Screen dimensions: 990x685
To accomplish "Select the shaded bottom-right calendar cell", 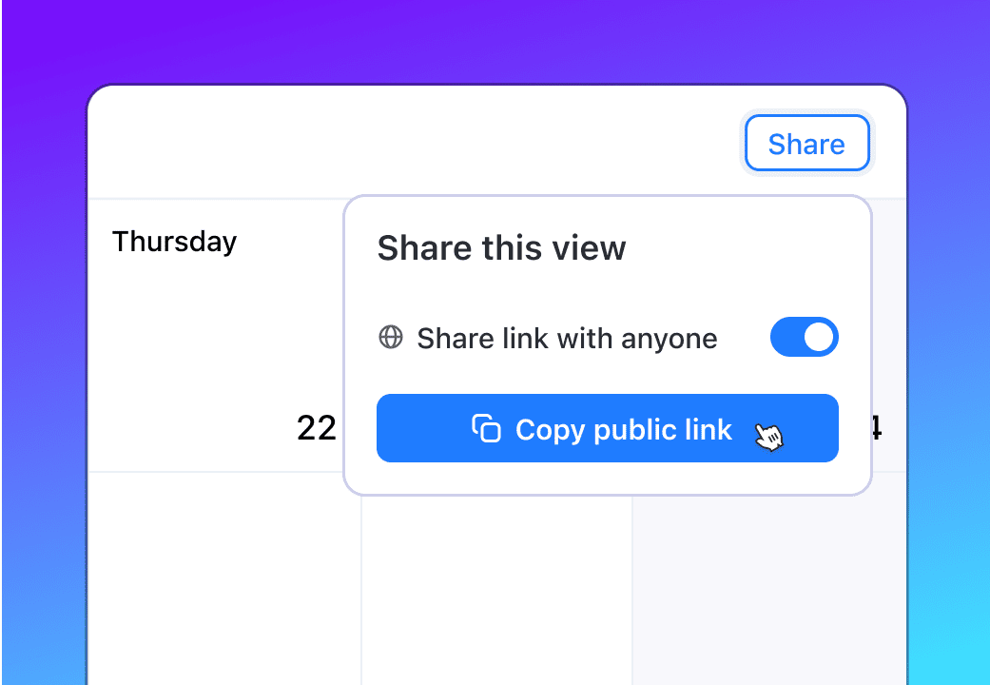I will (x=768, y=590).
